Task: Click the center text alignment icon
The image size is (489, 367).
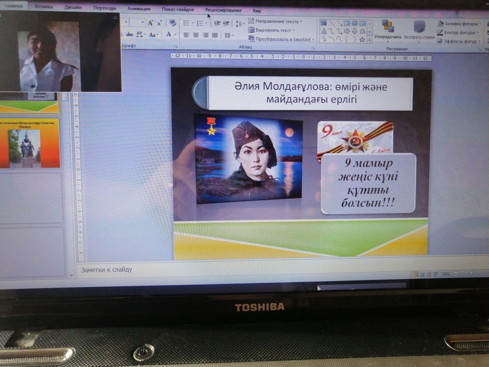Action: coord(196,35)
